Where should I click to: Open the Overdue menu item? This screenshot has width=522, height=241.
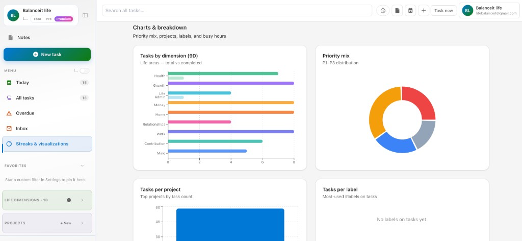[47, 113]
